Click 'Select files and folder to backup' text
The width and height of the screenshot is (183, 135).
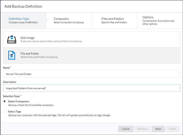(39, 57)
